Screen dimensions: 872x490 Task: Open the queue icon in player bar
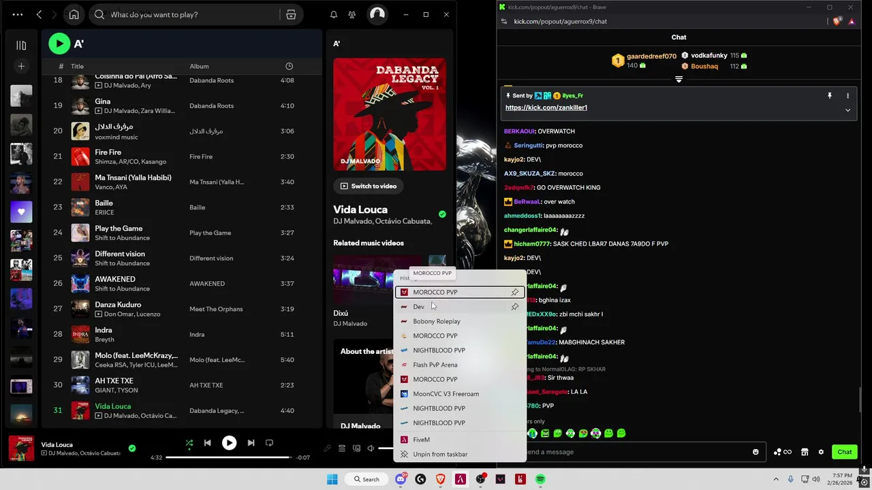click(x=342, y=448)
